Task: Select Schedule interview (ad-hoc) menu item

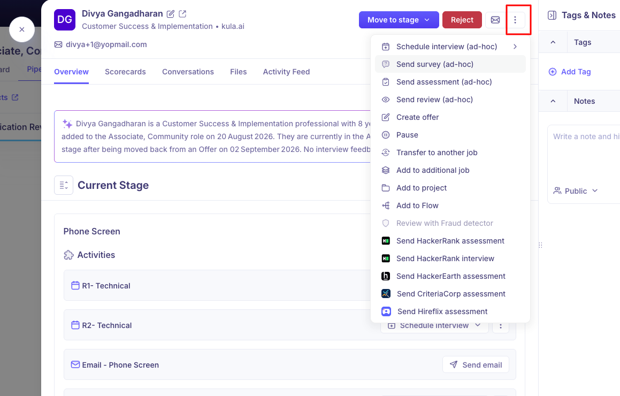Action: point(450,47)
